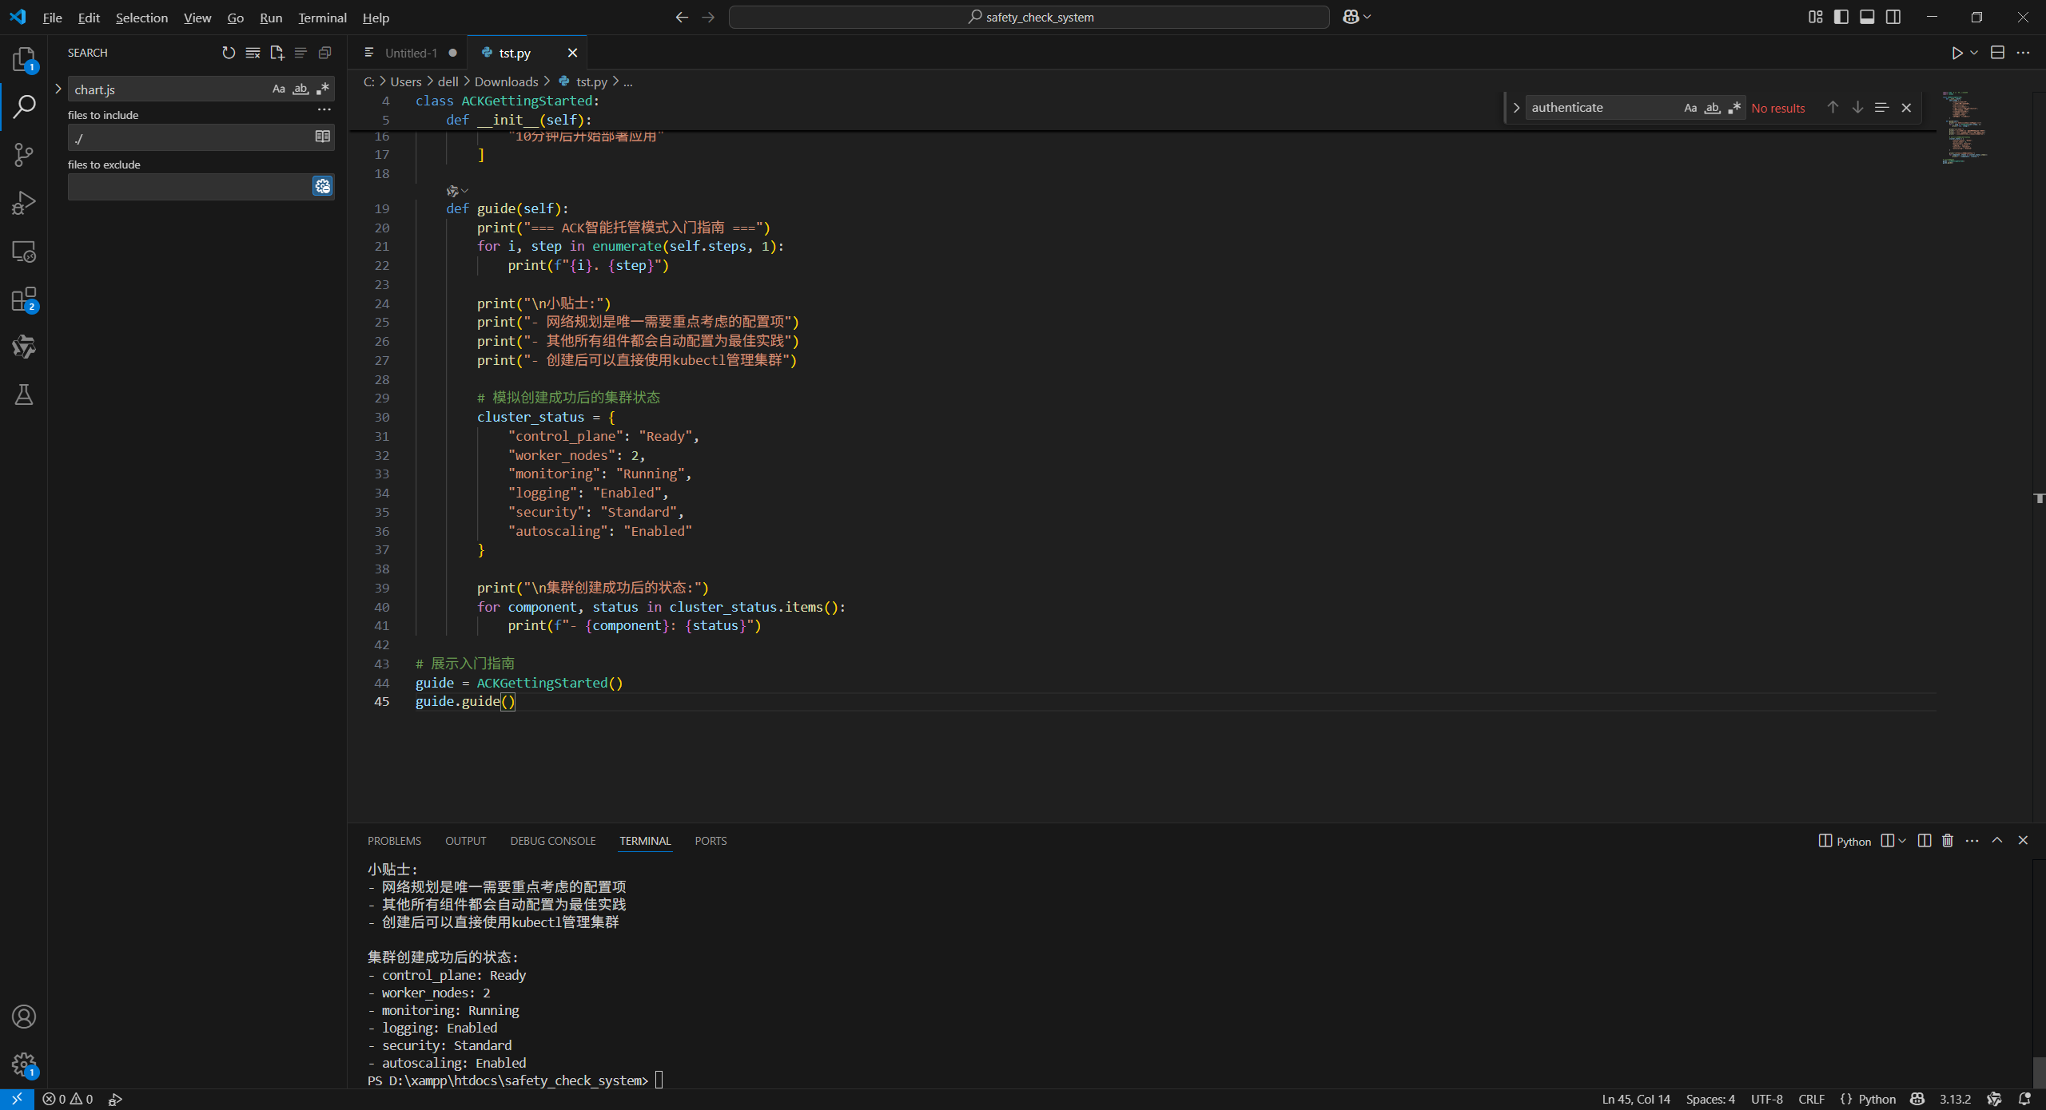Toggle search details ellipsis
The width and height of the screenshot is (2046, 1110).
[324, 109]
